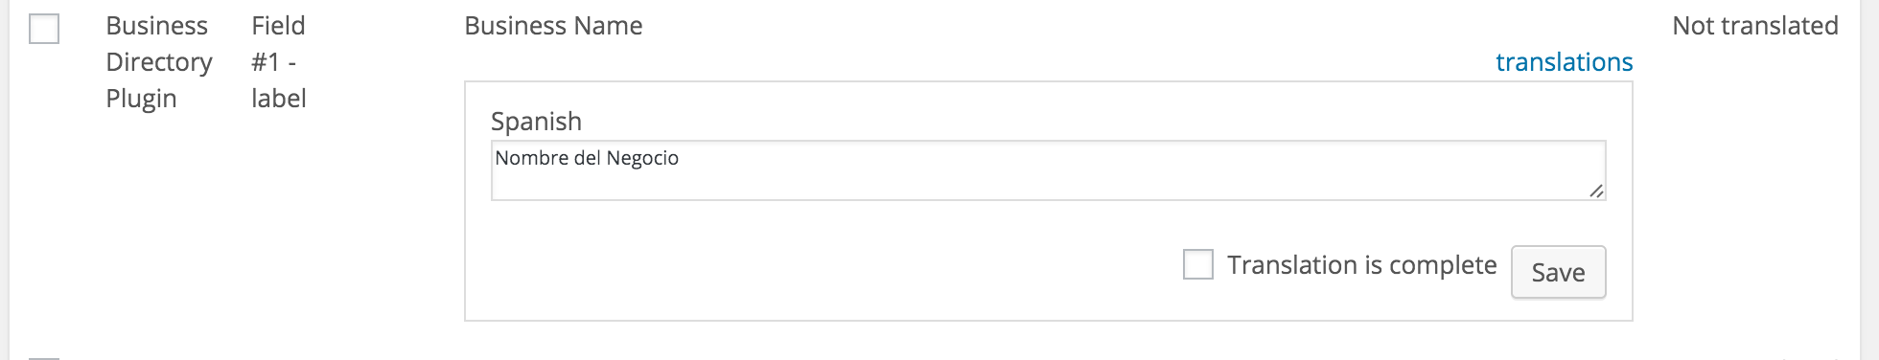1879x360 pixels.
Task: Check the Business Directory Plugin row checkbox
Action: tap(44, 29)
